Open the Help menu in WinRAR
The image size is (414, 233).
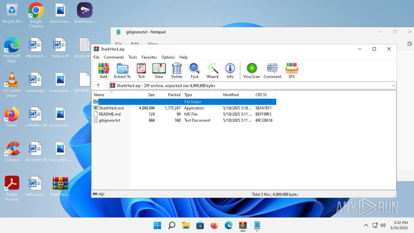(x=183, y=57)
